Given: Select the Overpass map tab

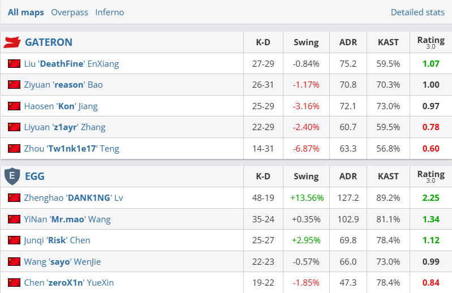Looking at the screenshot, I should (70, 12).
